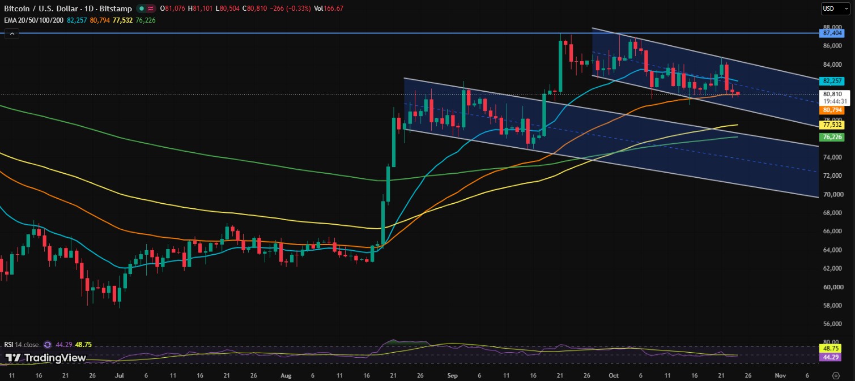
Task: Click the orange 80,794 EMA legend value
Action: tap(100, 20)
